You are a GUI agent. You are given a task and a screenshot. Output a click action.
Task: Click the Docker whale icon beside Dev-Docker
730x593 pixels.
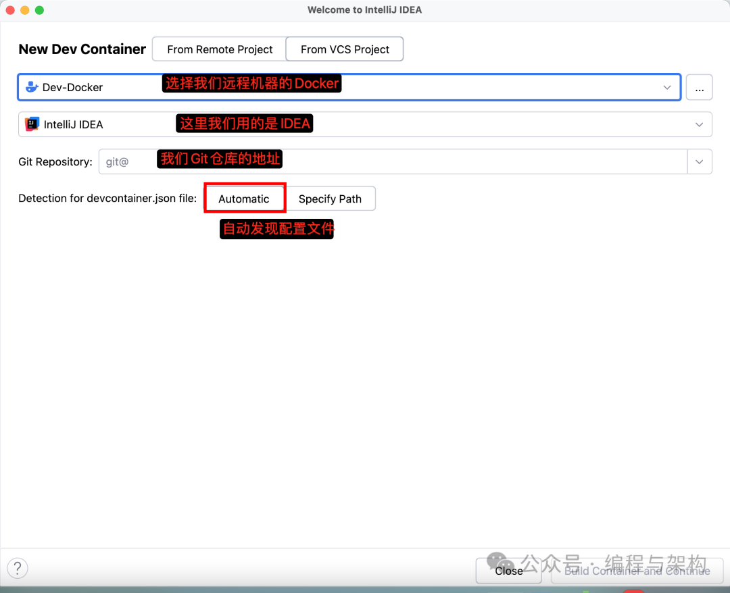(32, 87)
